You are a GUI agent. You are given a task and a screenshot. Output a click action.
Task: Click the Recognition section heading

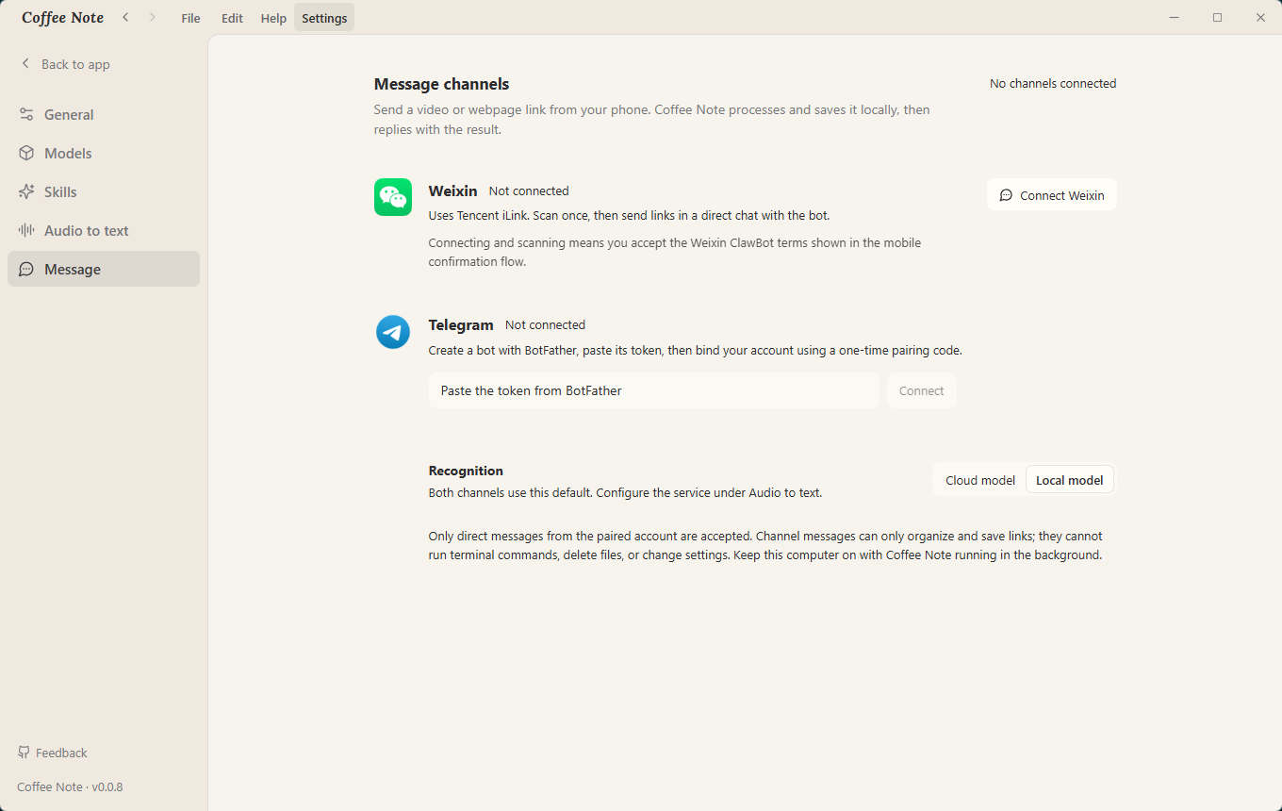point(466,471)
